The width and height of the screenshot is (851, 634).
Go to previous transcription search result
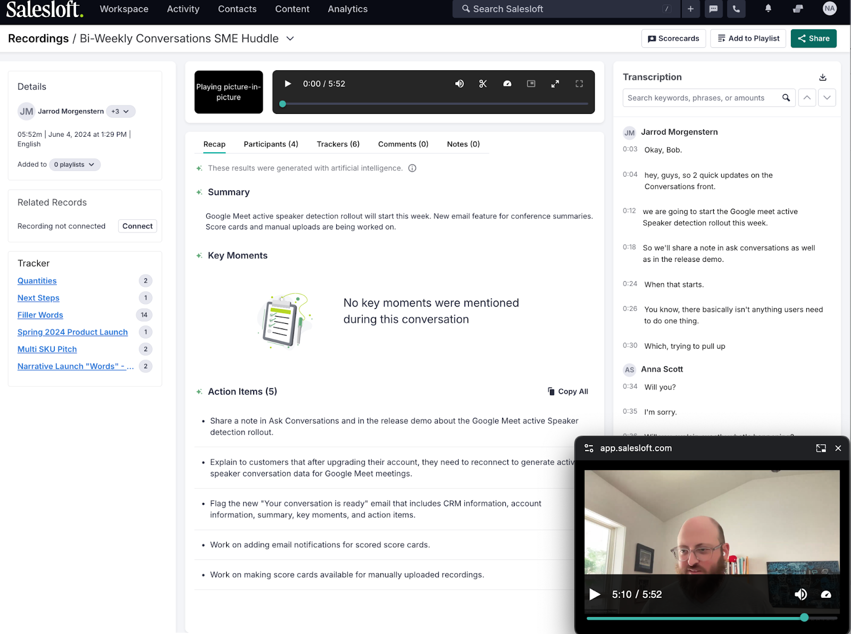pyautogui.click(x=807, y=98)
